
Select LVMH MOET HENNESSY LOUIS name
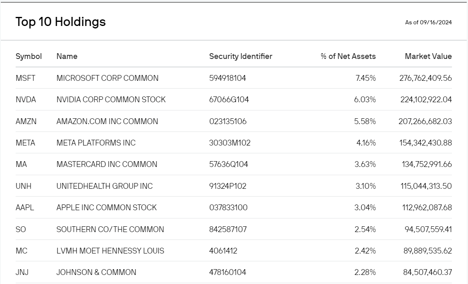pyautogui.click(x=110, y=251)
